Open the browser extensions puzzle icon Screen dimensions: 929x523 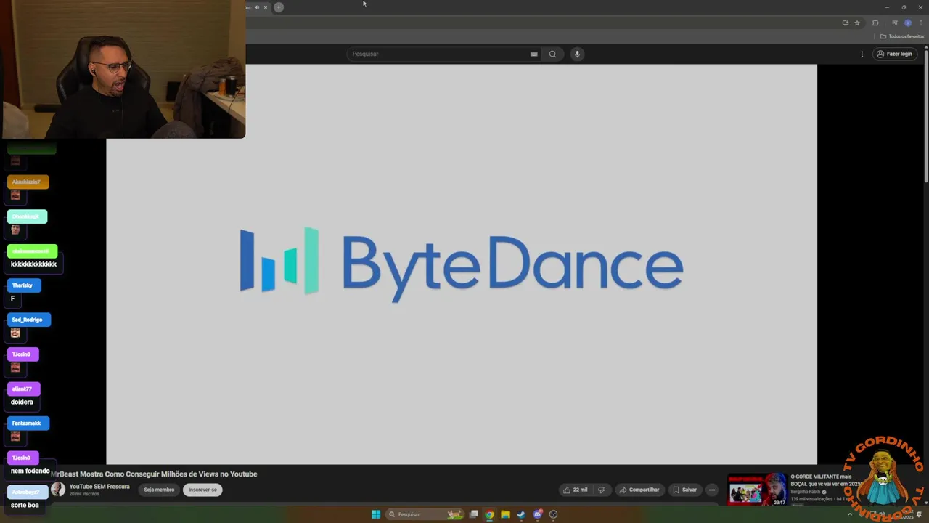click(x=875, y=23)
